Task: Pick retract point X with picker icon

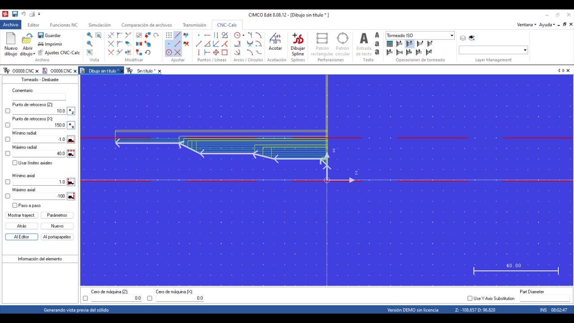Action: point(71,125)
